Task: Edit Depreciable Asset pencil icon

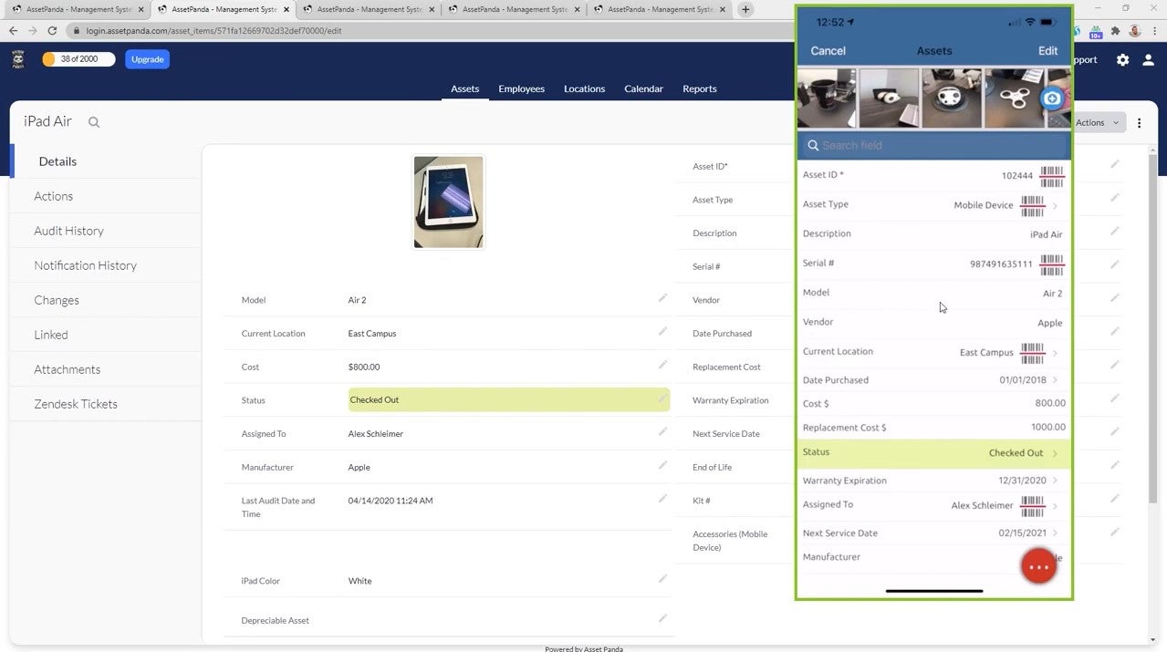Action: [662, 618]
